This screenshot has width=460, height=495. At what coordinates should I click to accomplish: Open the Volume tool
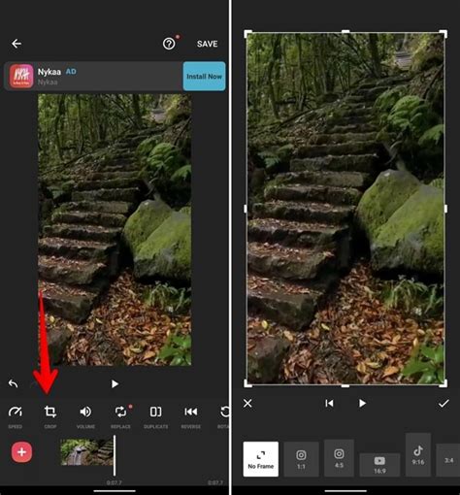85,416
